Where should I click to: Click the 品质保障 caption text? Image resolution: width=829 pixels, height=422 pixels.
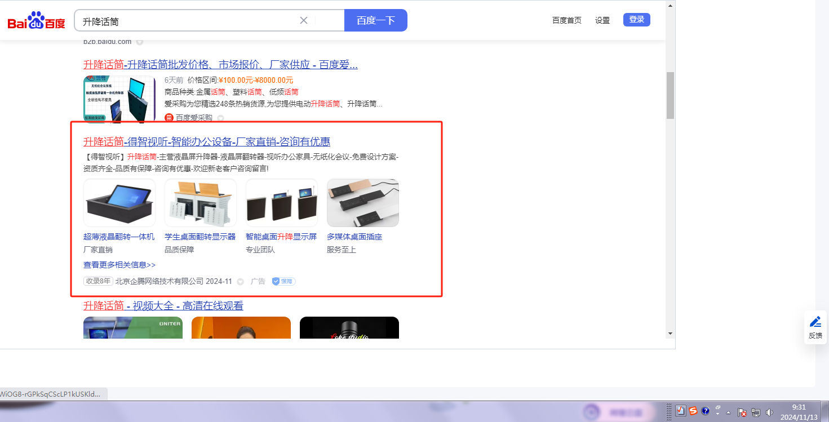coord(179,250)
